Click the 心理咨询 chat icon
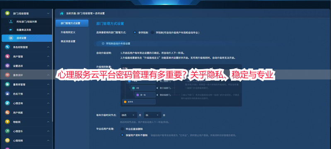The image size is (331, 149). (x=7, y=103)
